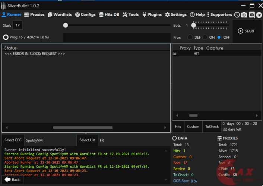Select the OFF proxy radio button
263x186 pixels.
click(x=219, y=37)
